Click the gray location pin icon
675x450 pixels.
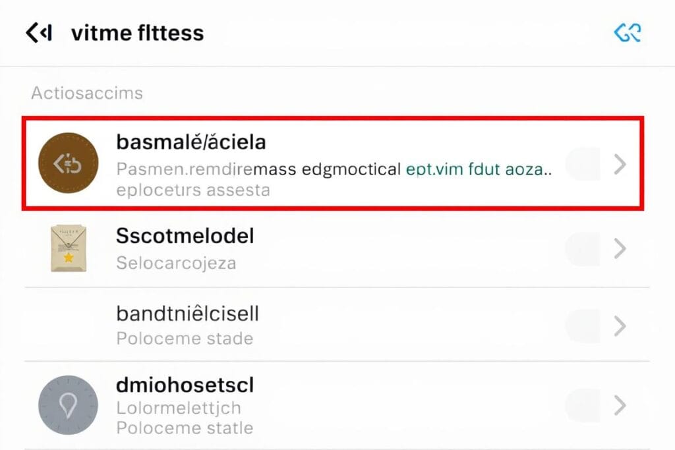click(x=68, y=405)
